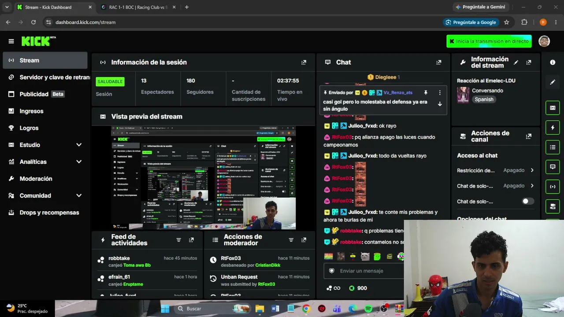This screenshot has width=564, height=317.
Task: Click the Spanish language tag
Action: tap(484, 100)
